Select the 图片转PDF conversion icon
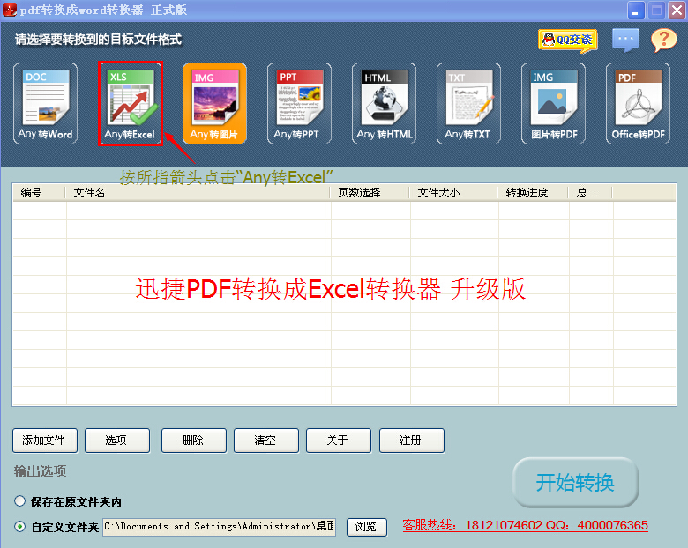 click(553, 103)
